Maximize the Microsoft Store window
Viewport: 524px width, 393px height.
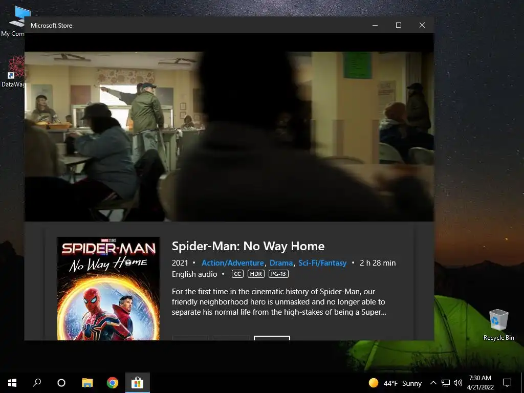point(398,25)
